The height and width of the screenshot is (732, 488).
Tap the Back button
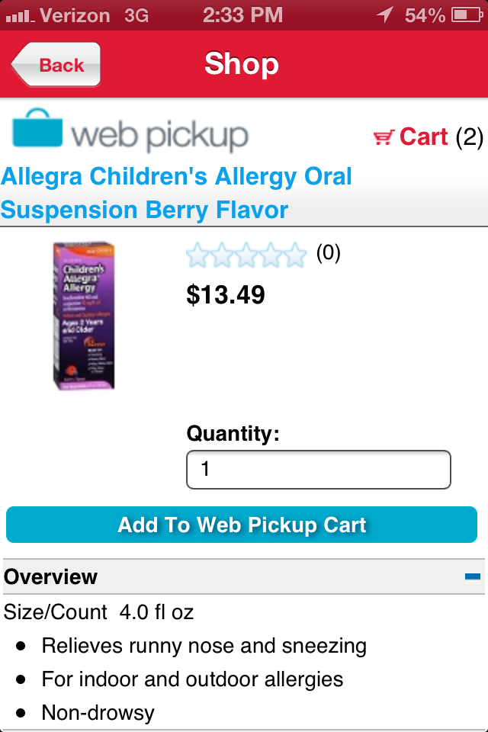(x=56, y=64)
